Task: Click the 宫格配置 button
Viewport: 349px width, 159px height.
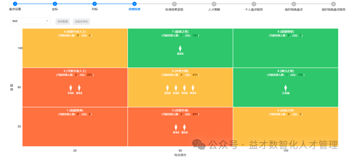Action: coord(63,22)
